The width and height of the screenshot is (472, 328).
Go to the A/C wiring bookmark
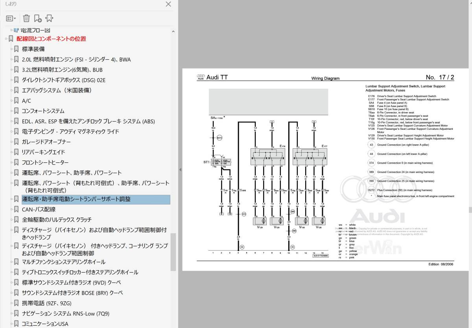click(26, 101)
